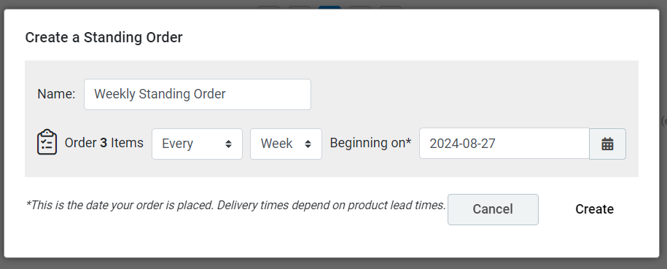Click the Beginning on* label
The height and width of the screenshot is (269, 667).
click(370, 143)
